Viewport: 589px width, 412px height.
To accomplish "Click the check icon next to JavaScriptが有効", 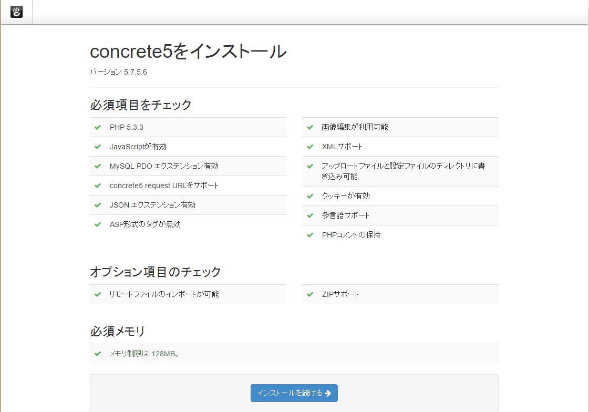I will pyautogui.click(x=98, y=147).
